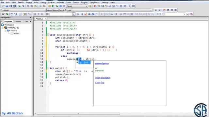Image resolution: width=209 pixels, height=117 pixels.
Task: Open dropdown next to search icon
Action: (x=185, y=14)
